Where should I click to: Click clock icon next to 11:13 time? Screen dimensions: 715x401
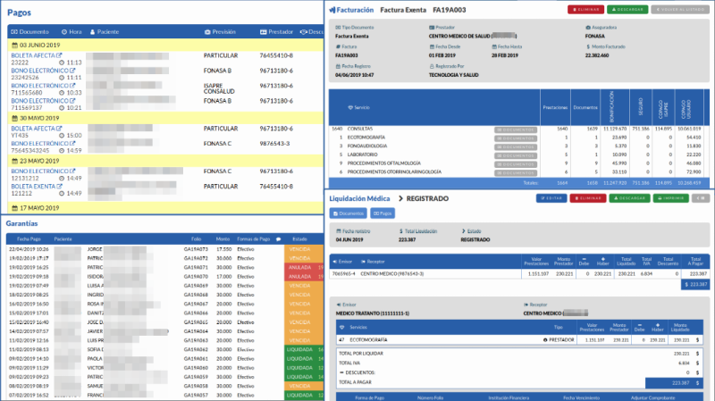pyautogui.click(x=62, y=63)
